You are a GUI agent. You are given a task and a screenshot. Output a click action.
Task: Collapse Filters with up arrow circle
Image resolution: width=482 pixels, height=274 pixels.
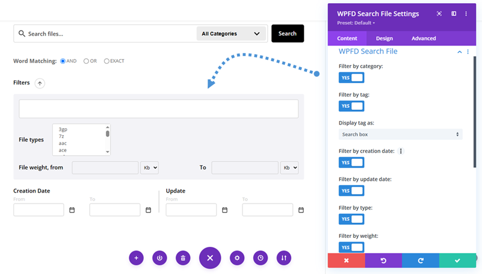40,83
